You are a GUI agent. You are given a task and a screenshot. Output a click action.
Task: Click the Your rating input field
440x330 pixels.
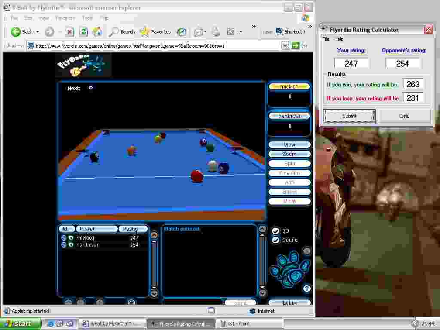[351, 64]
